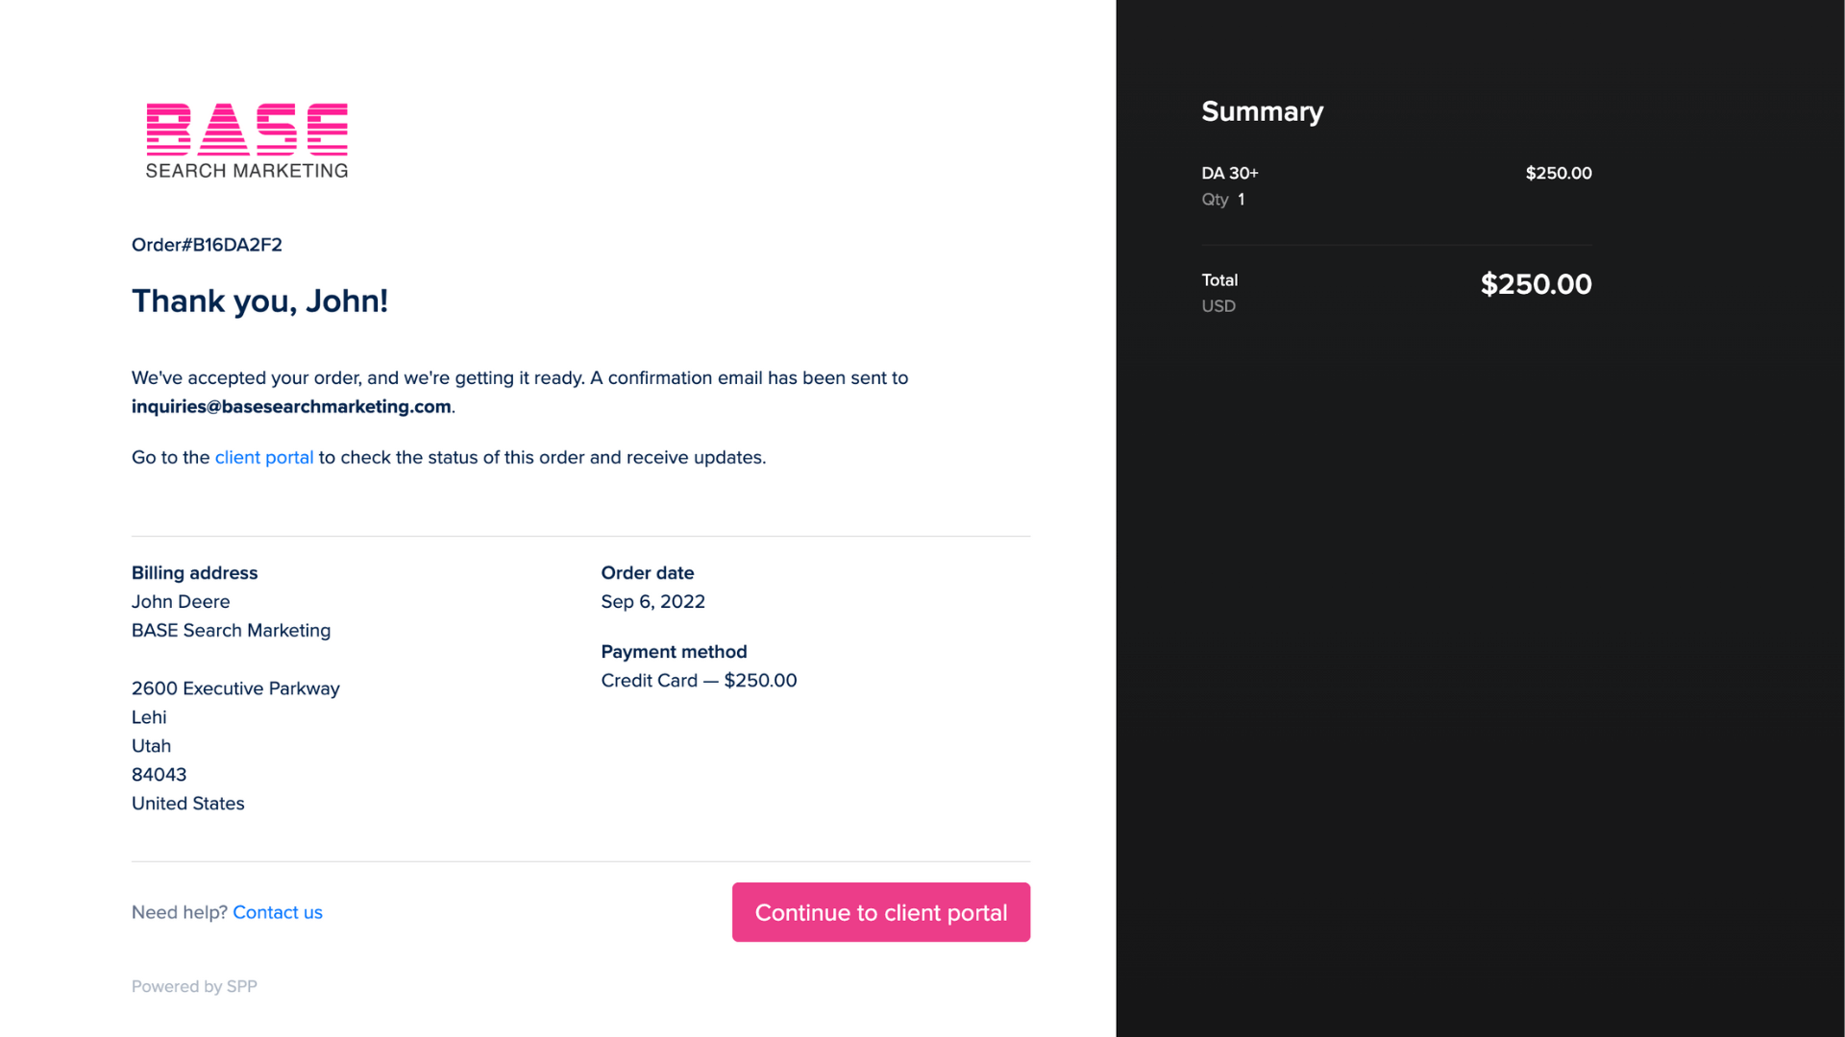The image size is (1845, 1037).
Task: Click the John Deere billing name
Action: pyautogui.click(x=181, y=602)
